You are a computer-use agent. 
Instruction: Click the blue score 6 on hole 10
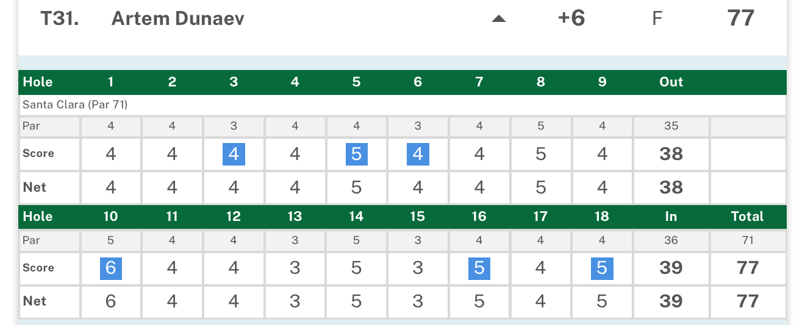tap(110, 268)
